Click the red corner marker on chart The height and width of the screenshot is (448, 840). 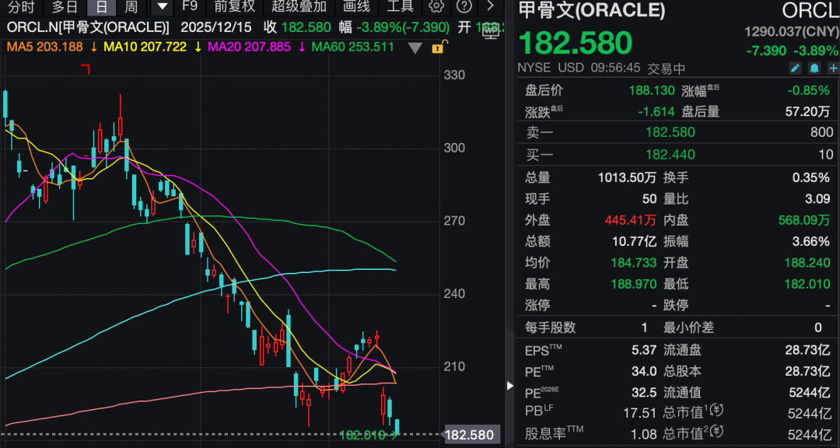[86, 68]
